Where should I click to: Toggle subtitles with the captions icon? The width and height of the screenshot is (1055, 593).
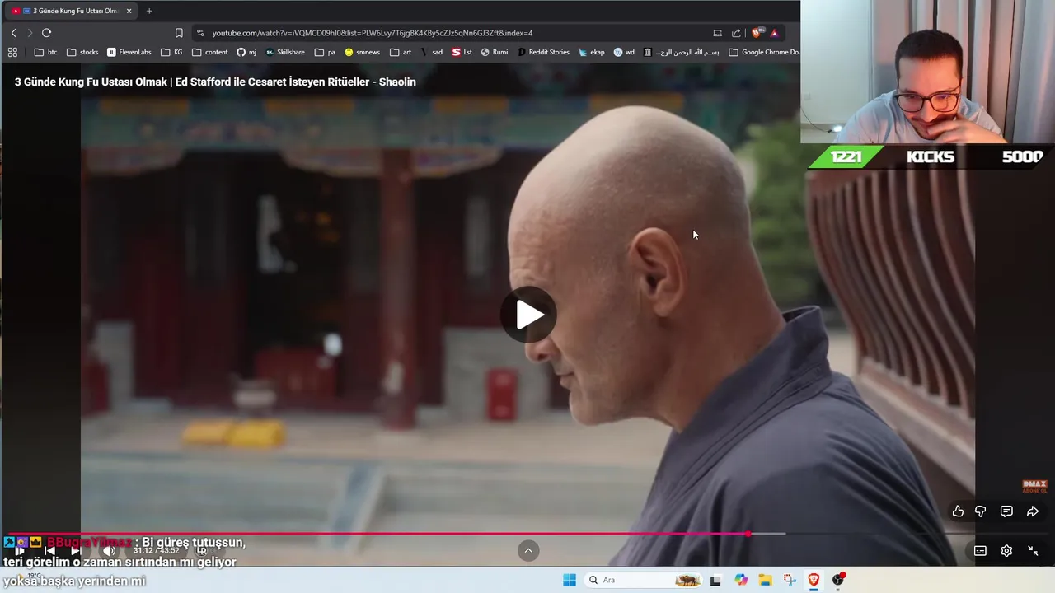click(x=980, y=551)
